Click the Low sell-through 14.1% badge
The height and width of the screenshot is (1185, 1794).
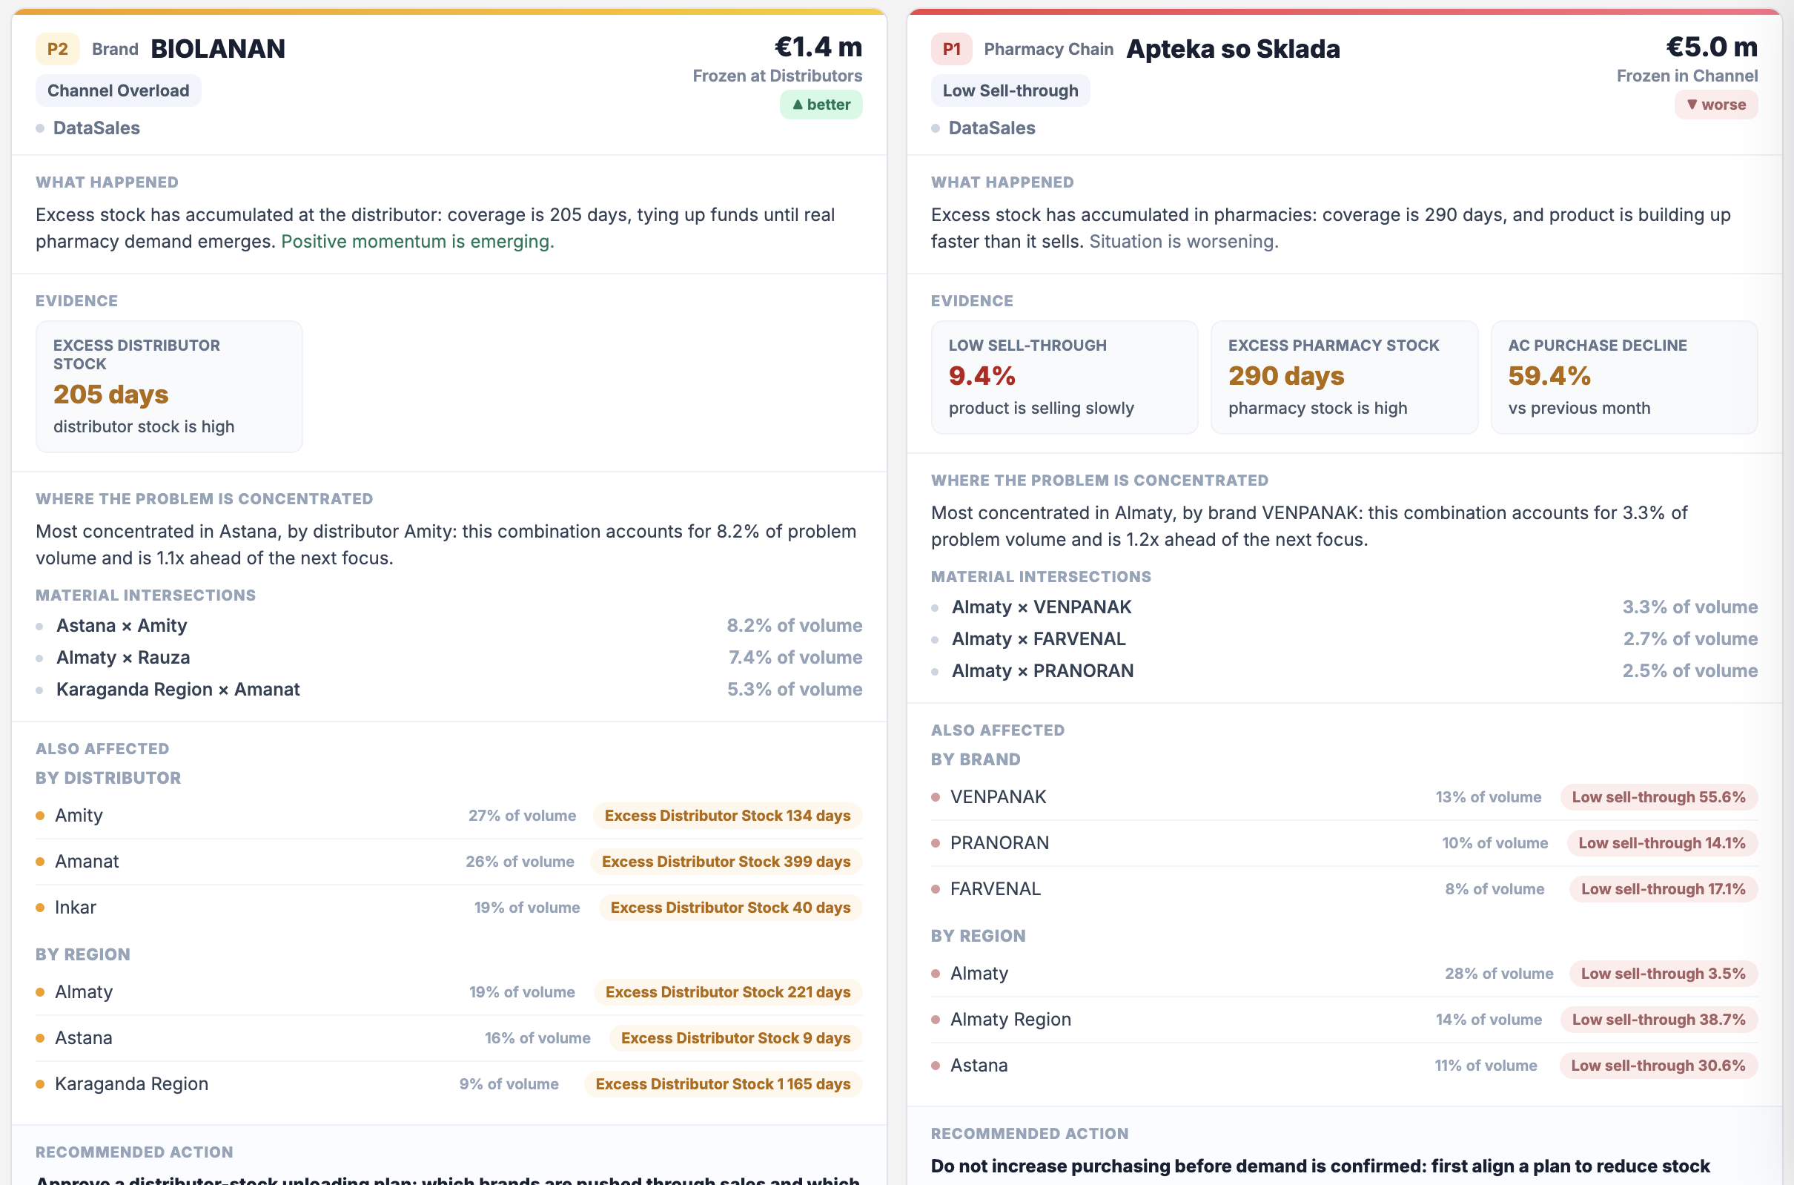point(1662,843)
